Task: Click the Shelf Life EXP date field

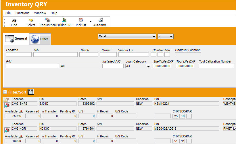Action: 162,66
